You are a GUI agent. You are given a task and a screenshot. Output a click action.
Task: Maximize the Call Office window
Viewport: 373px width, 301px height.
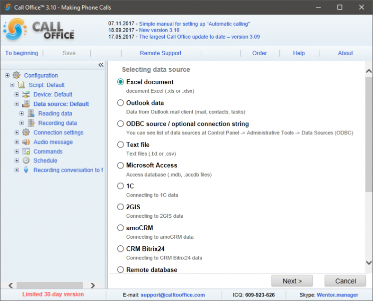pyautogui.click(x=339, y=8)
